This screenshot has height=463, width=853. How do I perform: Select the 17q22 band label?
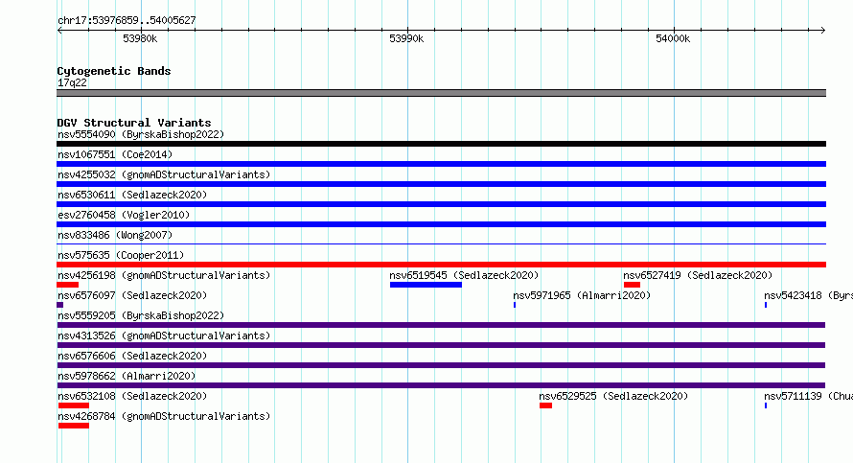(72, 82)
